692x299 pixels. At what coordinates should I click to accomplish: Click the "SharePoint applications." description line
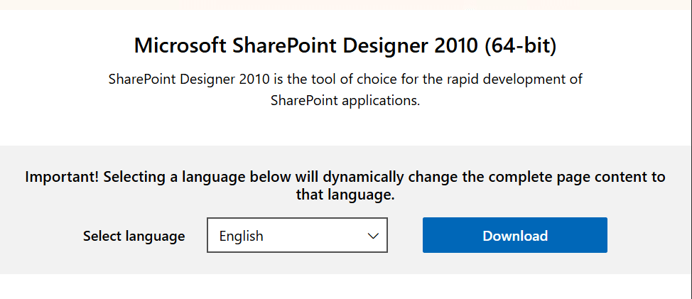[x=345, y=101]
